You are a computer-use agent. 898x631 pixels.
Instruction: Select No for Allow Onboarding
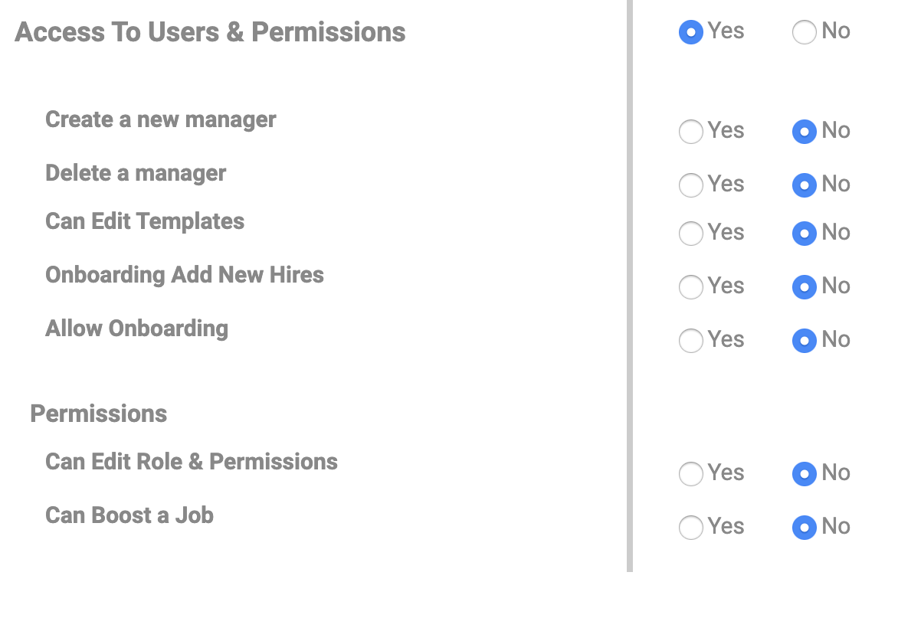(x=804, y=341)
